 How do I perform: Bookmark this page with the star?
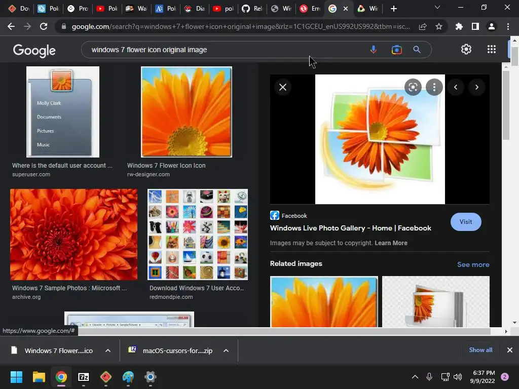pyautogui.click(x=438, y=26)
